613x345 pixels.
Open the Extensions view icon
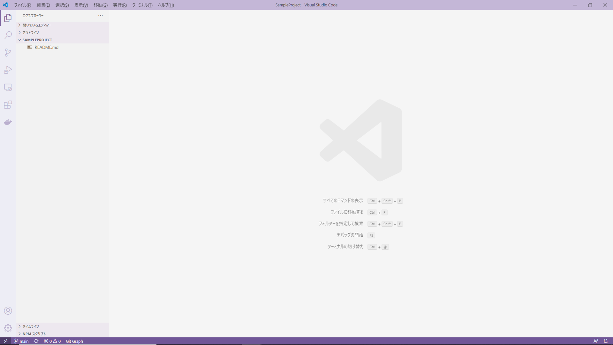click(8, 105)
